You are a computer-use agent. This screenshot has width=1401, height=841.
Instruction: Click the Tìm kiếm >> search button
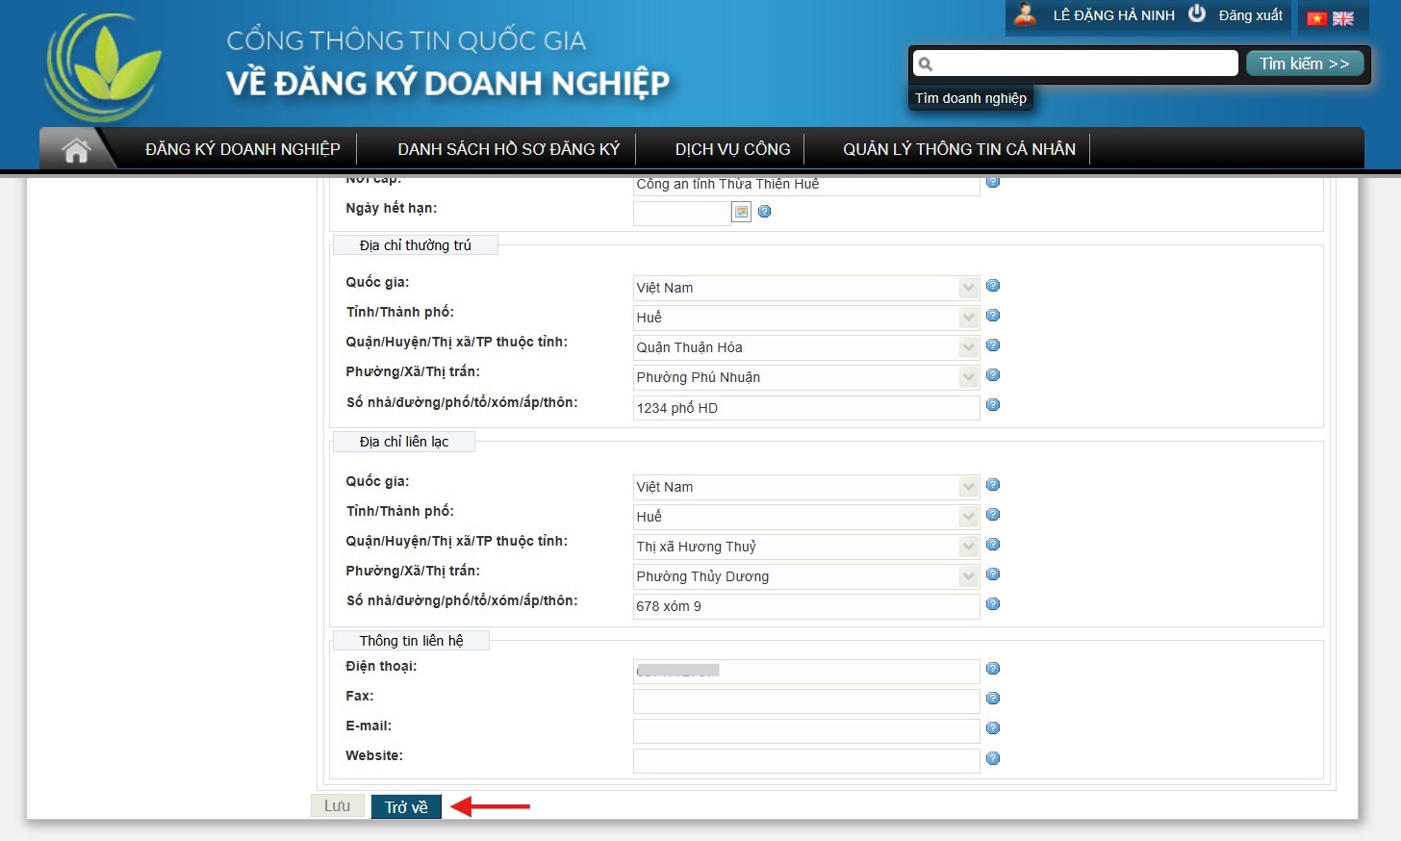[x=1305, y=64]
